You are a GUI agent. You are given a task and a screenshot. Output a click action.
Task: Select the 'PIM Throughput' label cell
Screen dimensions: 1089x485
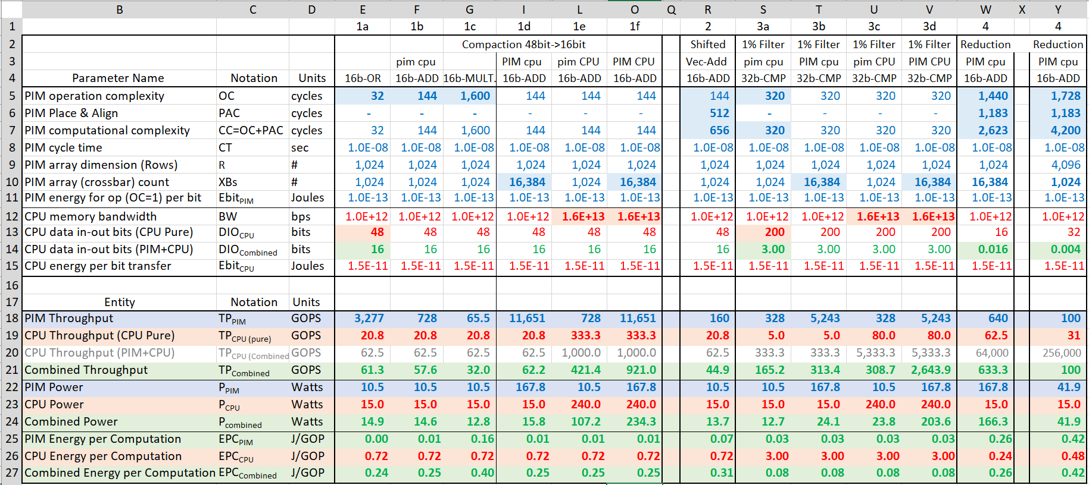tap(119, 319)
